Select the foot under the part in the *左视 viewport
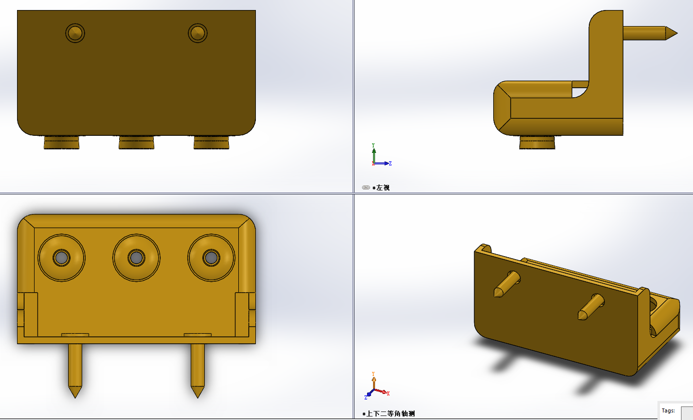This screenshot has width=693, height=420. (x=537, y=142)
